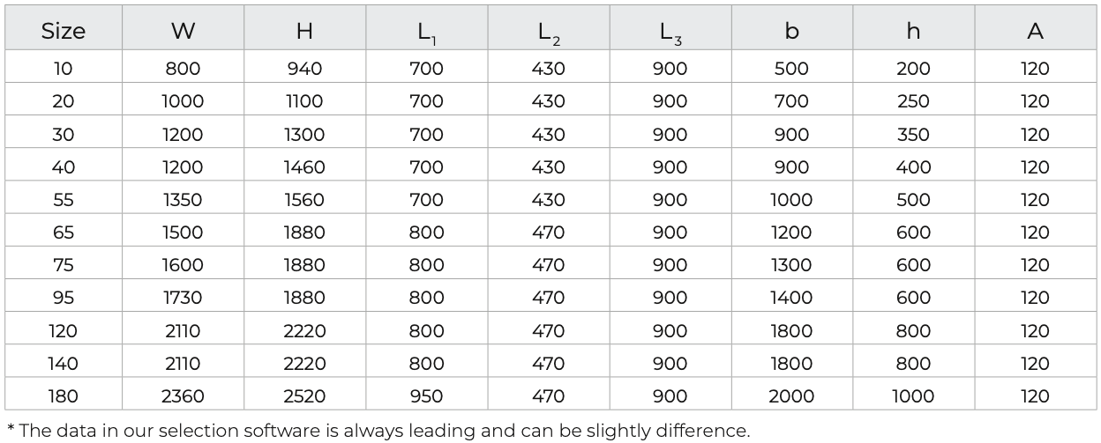Click the H value 1460
The image size is (1101, 443).
coord(304,167)
